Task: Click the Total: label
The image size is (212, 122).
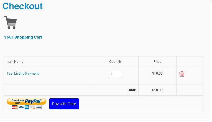Action: coord(131,90)
